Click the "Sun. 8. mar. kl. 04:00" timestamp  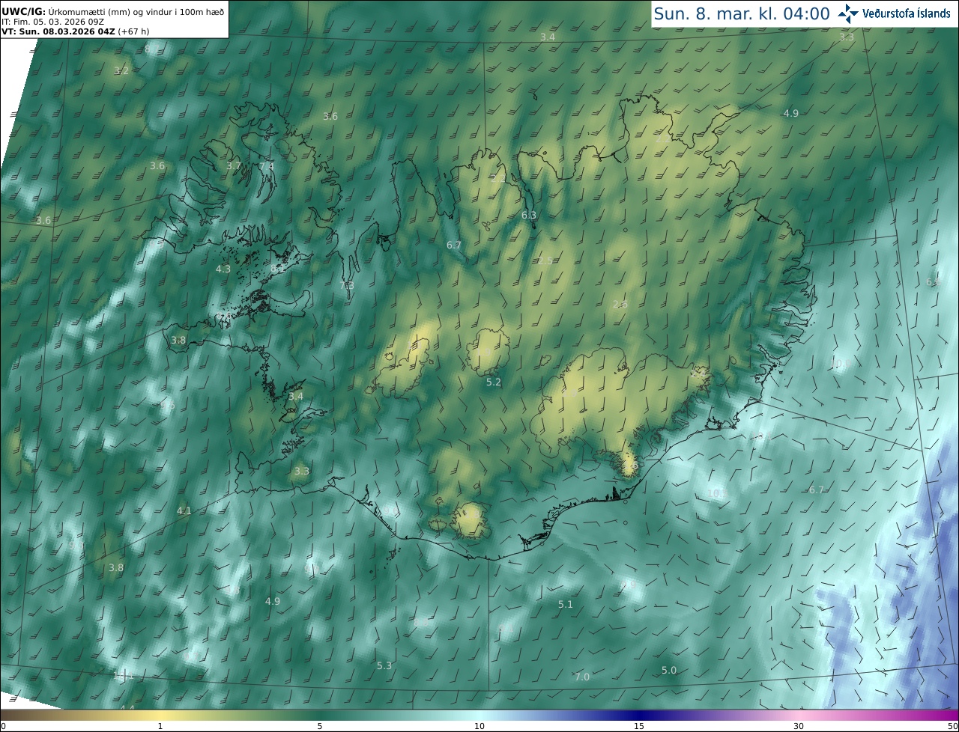(x=742, y=13)
